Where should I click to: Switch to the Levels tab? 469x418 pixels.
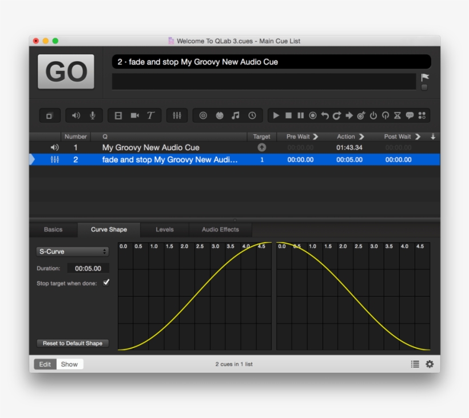165,230
